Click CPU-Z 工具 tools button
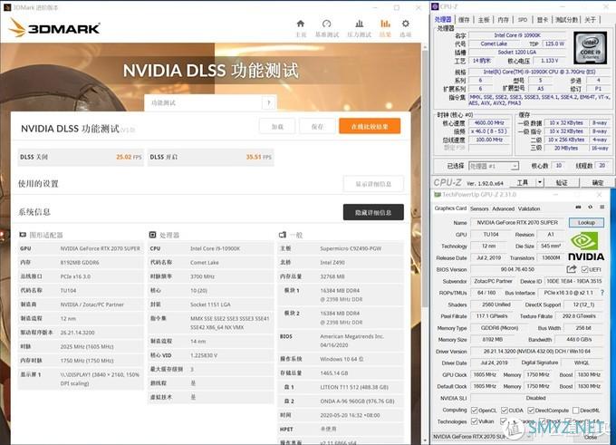Viewport: 616px width, 445px height. [523, 182]
